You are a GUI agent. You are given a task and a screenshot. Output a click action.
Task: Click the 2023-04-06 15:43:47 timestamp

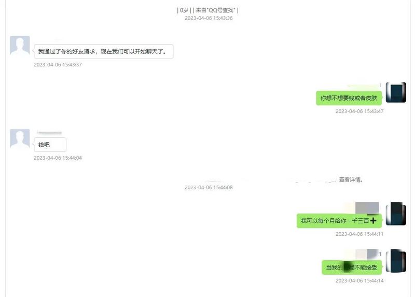pos(359,111)
